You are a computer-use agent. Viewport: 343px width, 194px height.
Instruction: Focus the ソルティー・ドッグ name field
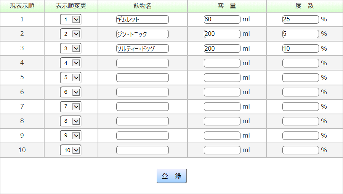142,48
